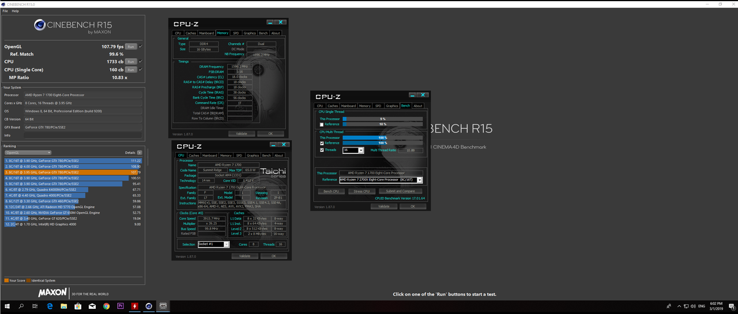Open Task View from the taskbar
Viewport: 738px width, 314px height.
pos(35,306)
